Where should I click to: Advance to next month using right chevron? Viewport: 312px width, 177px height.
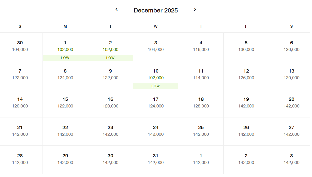[x=195, y=9]
